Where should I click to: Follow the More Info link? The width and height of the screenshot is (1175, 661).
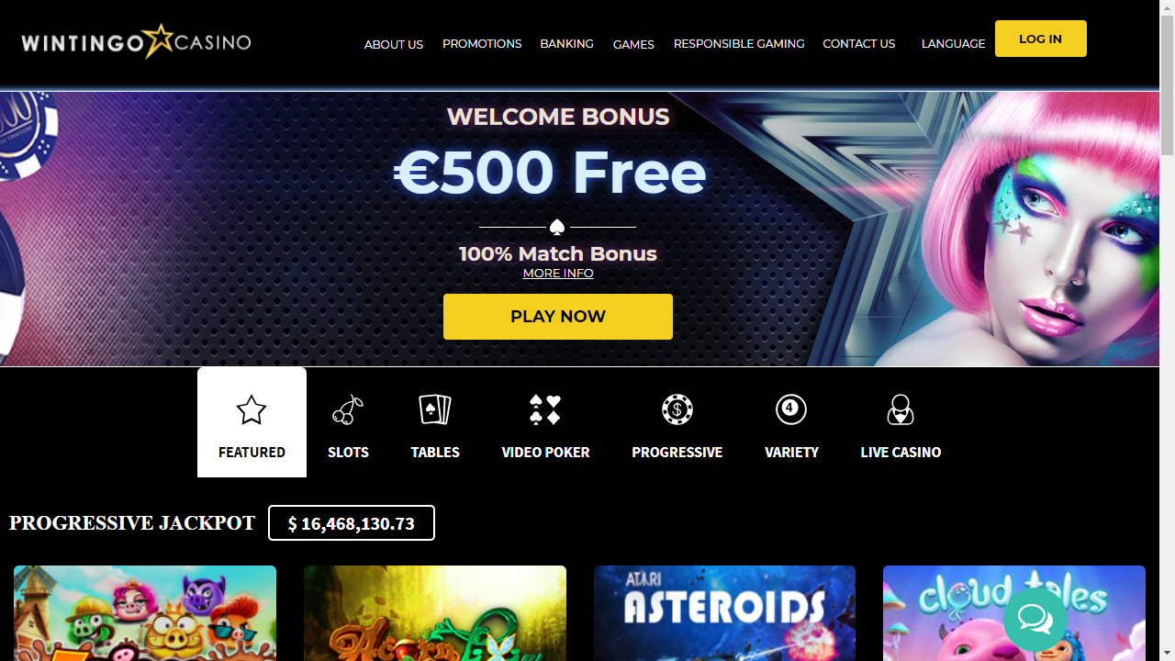pyautogui.click(x=558, y=273)
